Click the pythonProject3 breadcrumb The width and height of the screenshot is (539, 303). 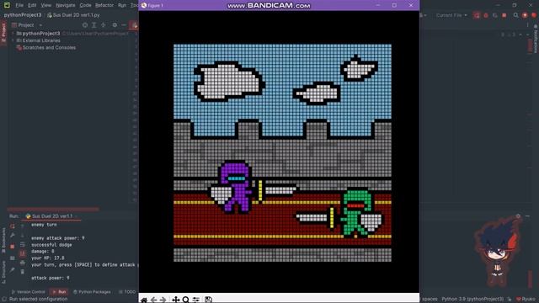pos(23,15)
